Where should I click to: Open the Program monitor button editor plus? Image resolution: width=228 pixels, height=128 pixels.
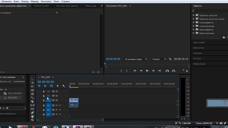pos(187,71)
